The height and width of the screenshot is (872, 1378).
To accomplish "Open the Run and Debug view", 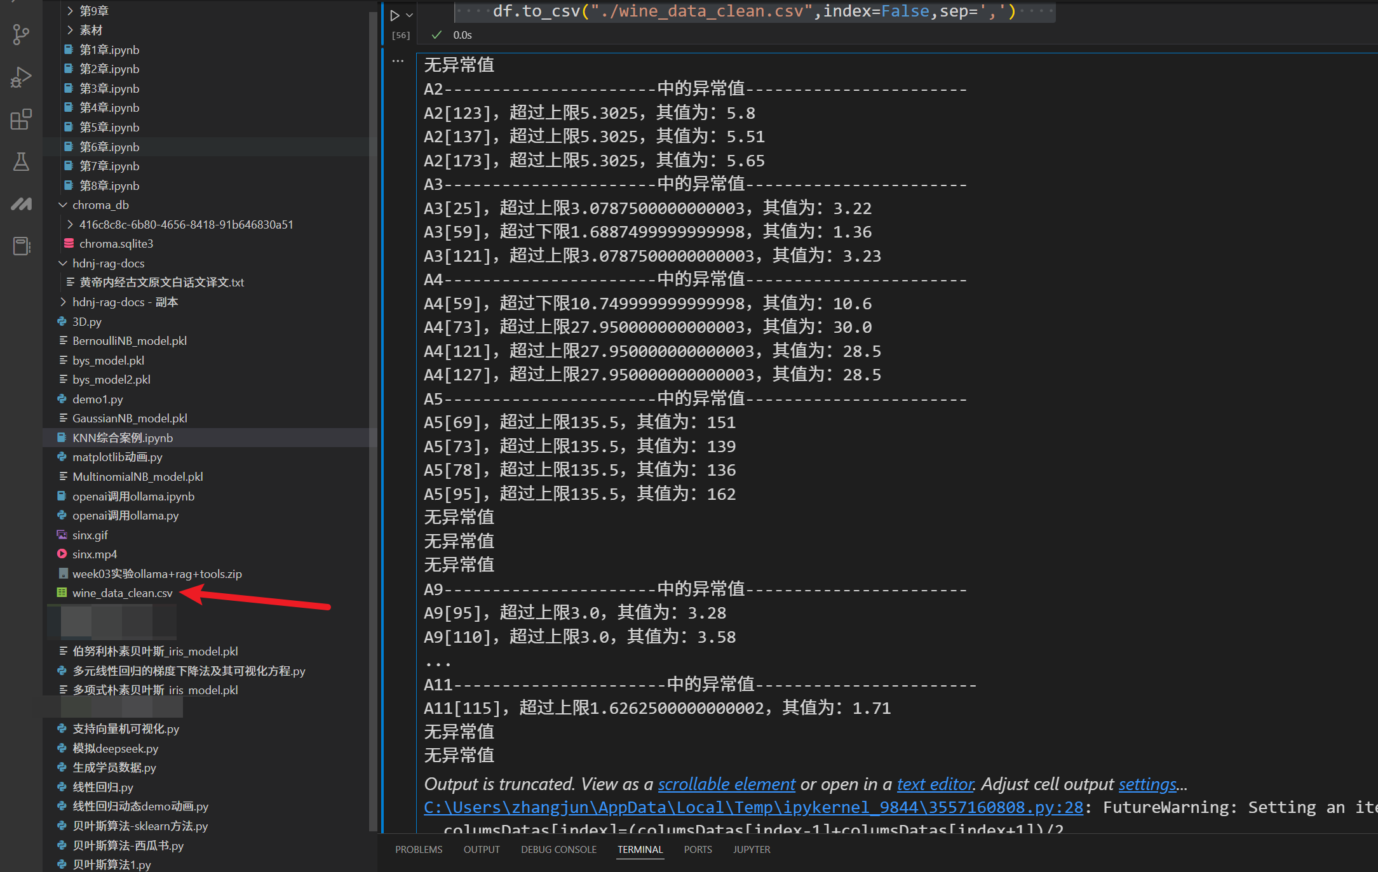I will pyautogui.click(x=21, y=77).
